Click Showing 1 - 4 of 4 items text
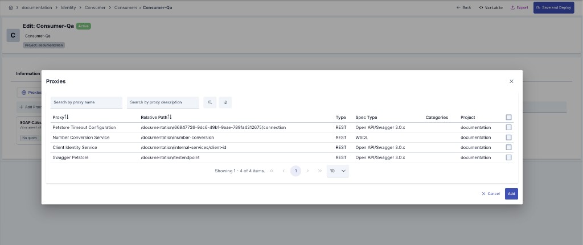The width and height of the screenshot is (583, 245). pyautogui.click(x=240, y=171)
